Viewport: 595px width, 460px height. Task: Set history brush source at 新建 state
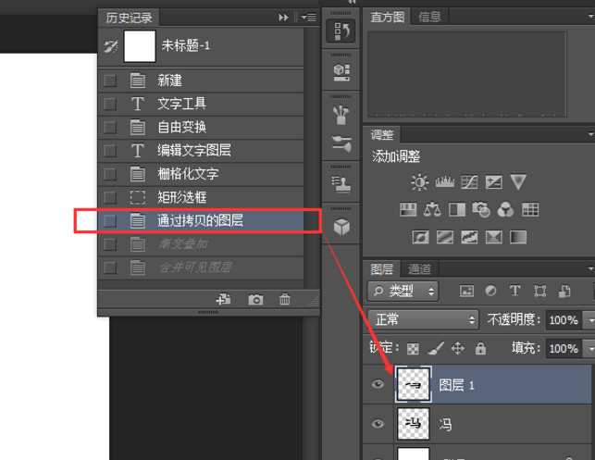pyautogui.click(x=110, y=81)
